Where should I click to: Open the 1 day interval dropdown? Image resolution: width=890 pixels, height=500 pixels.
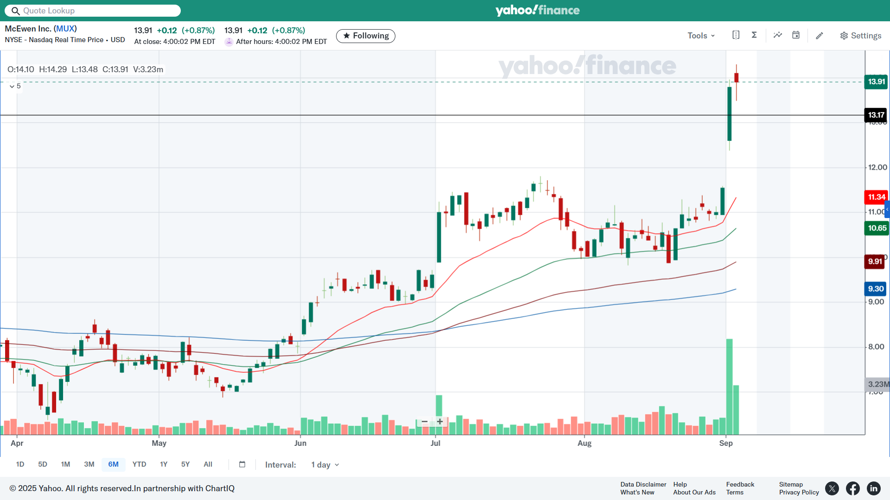325,465
